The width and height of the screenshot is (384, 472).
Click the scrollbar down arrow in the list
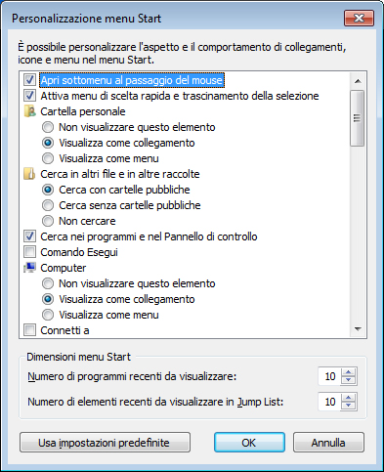358,329
